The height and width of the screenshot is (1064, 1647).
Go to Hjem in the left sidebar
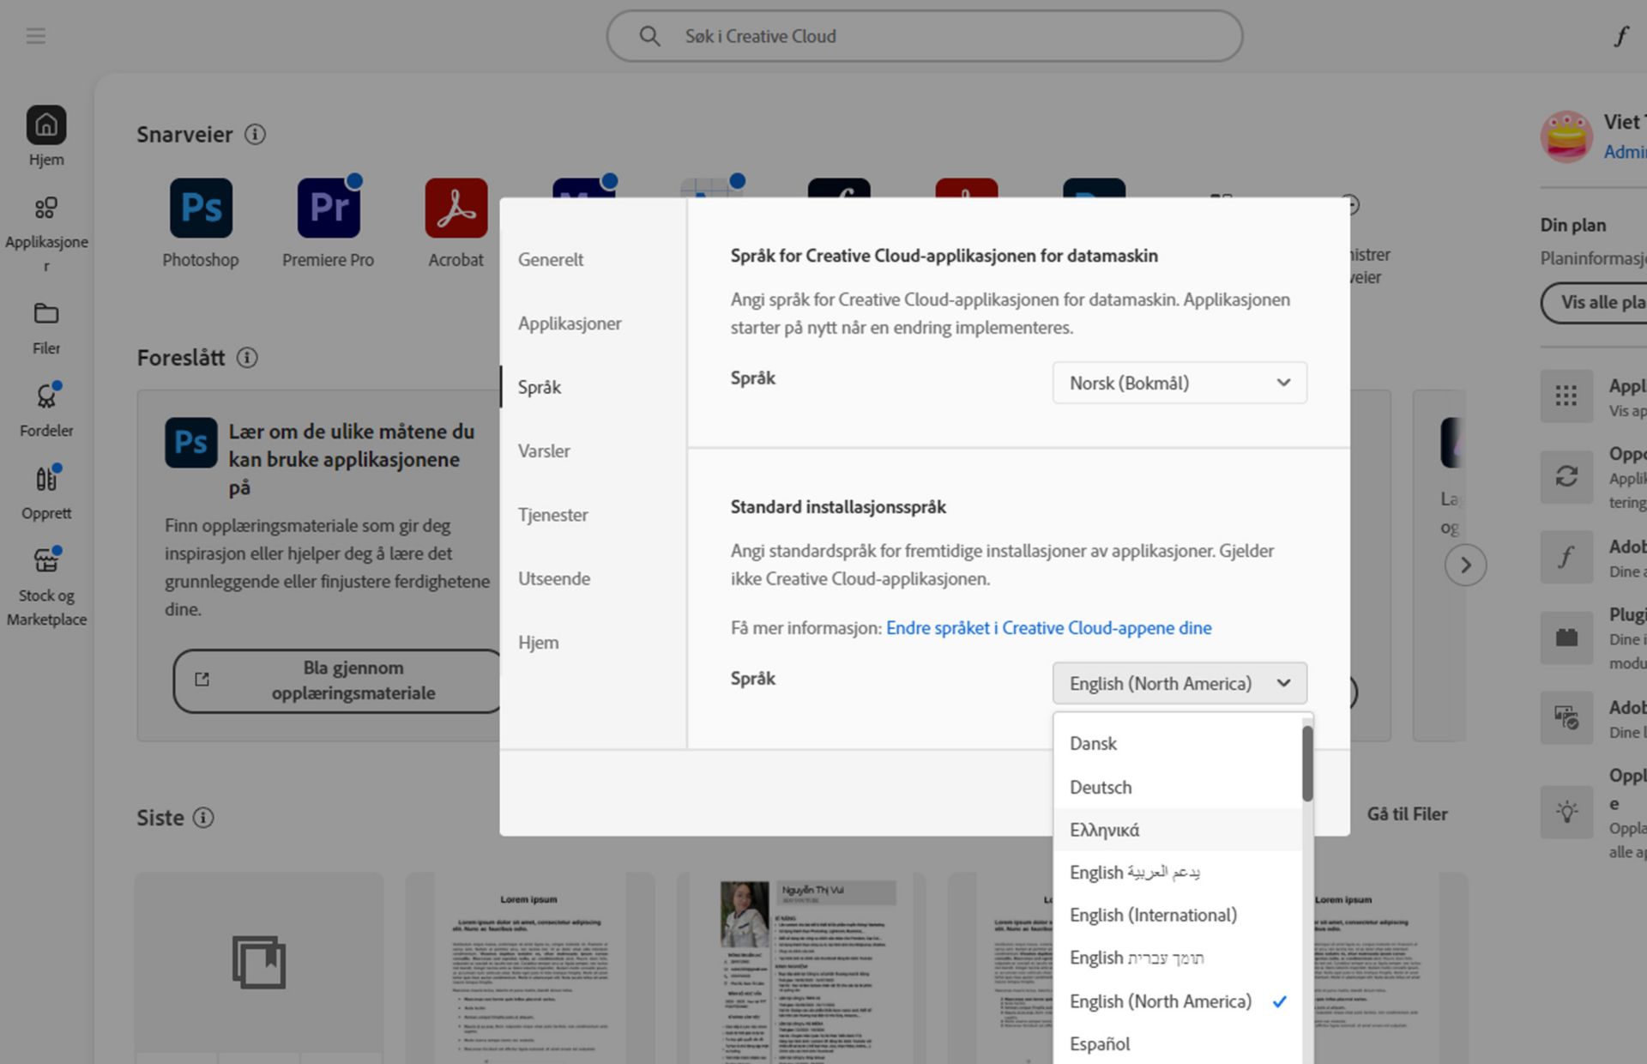[x=46, y=126]
